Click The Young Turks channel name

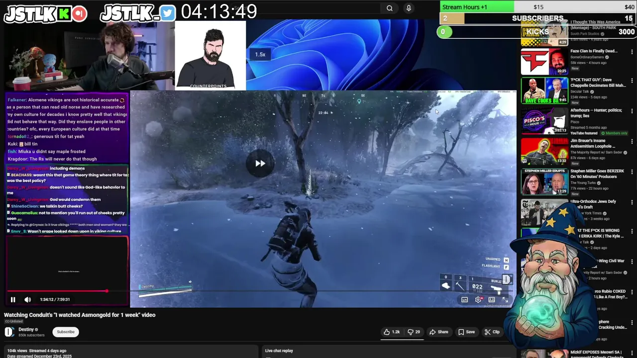coord(583,182)
